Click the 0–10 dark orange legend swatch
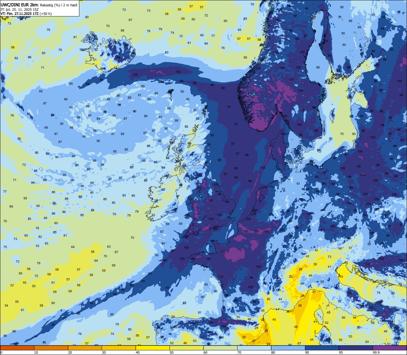Viewport: 407px width, 355px height. pos(17,348)
